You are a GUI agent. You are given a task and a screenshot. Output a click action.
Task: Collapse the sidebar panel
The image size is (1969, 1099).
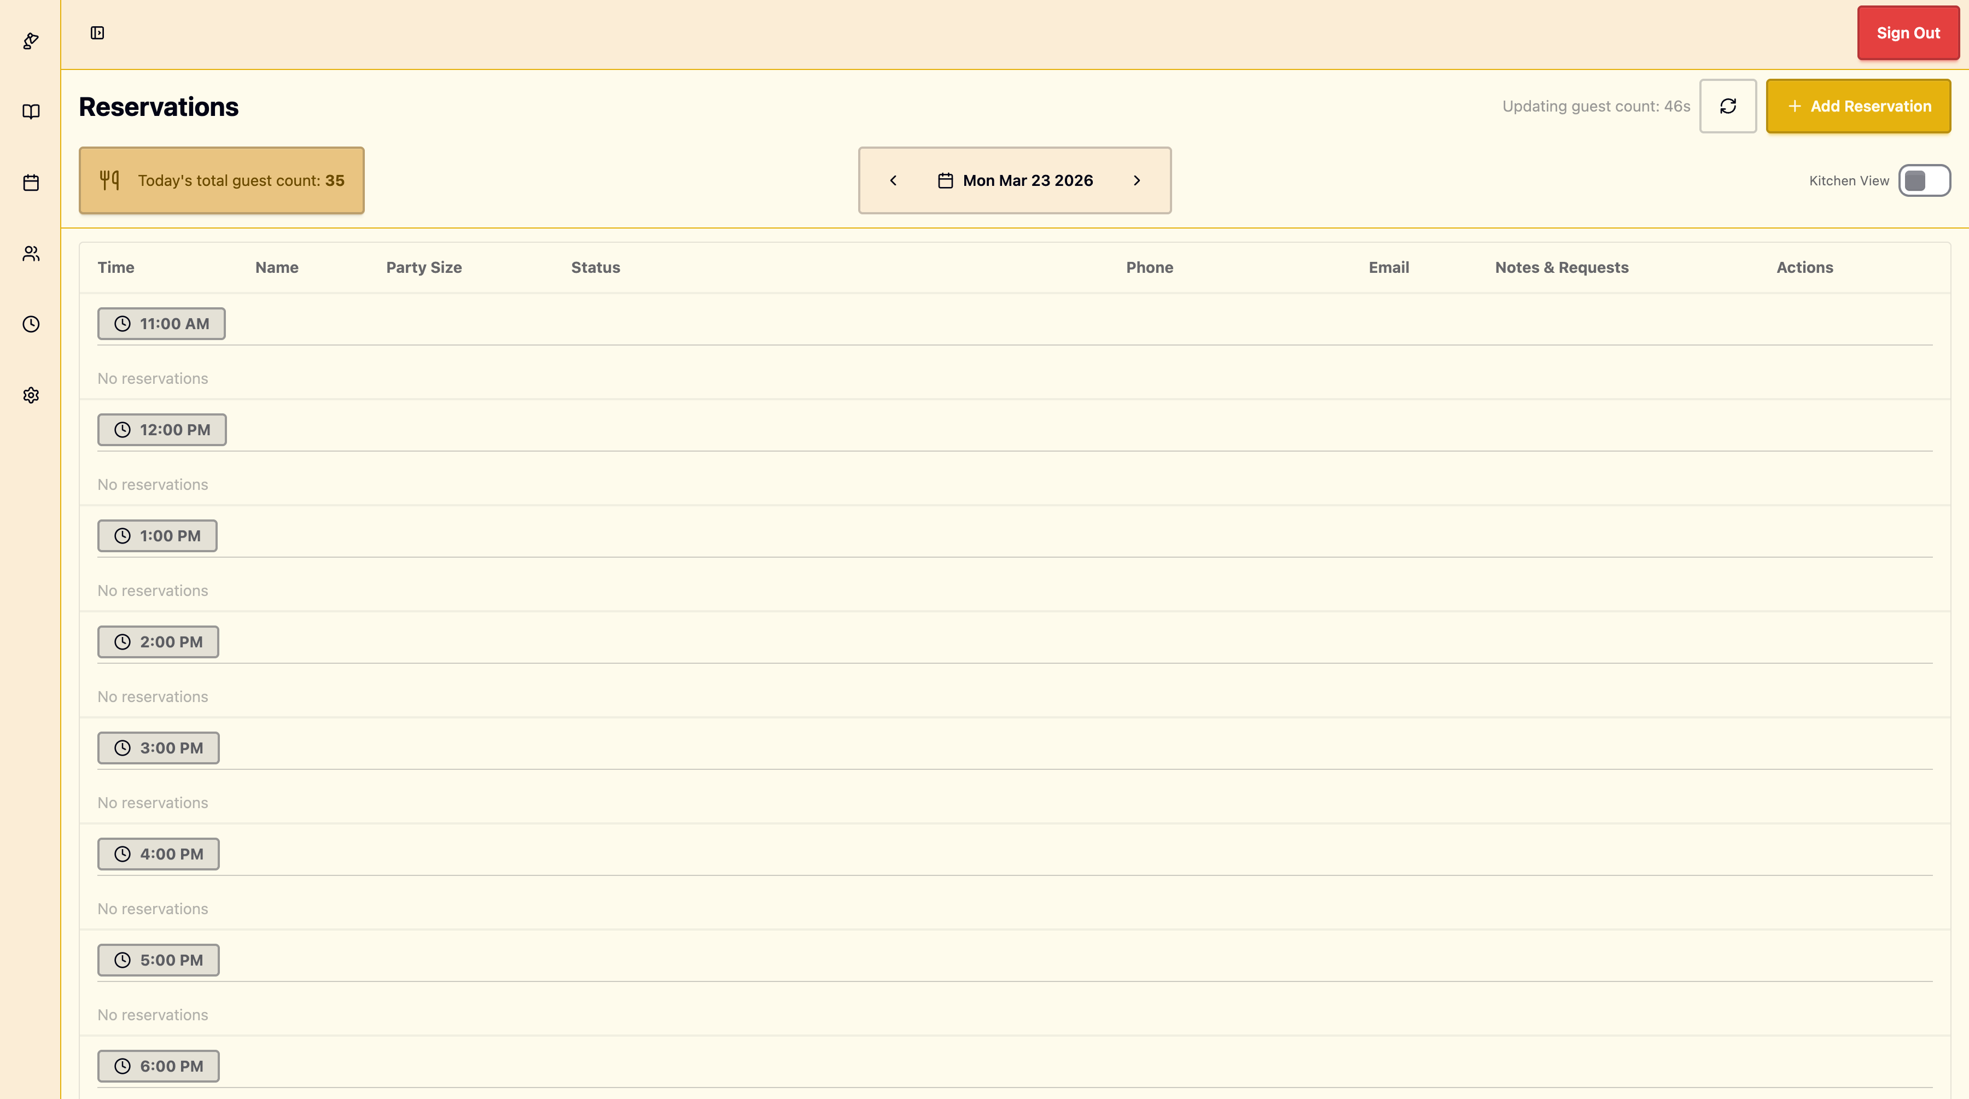tap(97, 33)
